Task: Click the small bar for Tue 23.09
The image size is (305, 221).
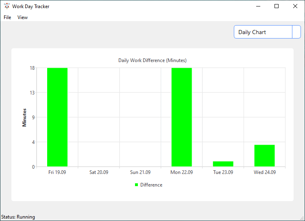Action: 223,164
